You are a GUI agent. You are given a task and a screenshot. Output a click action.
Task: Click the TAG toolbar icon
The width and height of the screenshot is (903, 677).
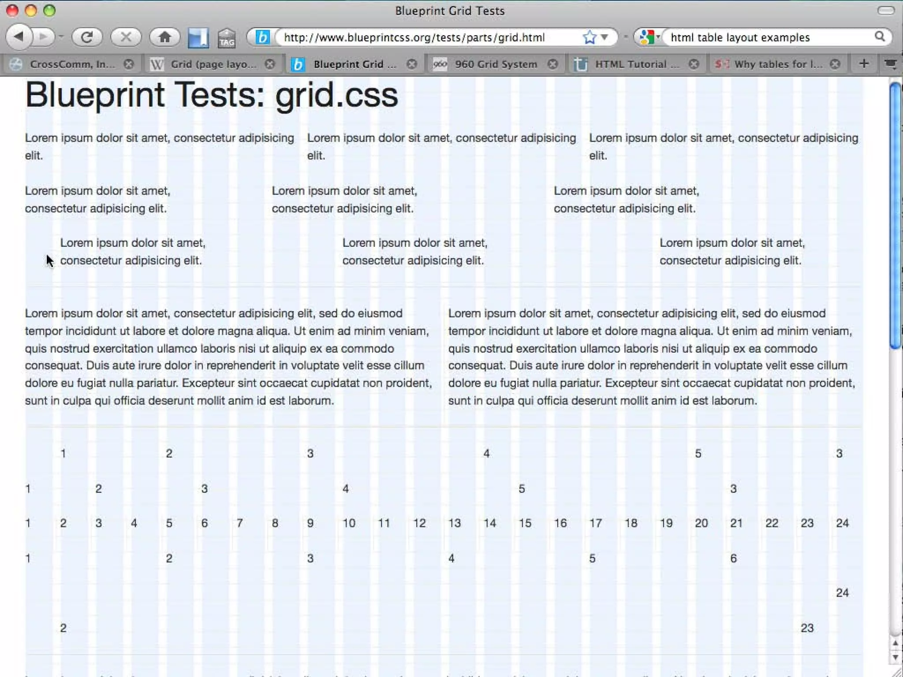click(227, 38)
